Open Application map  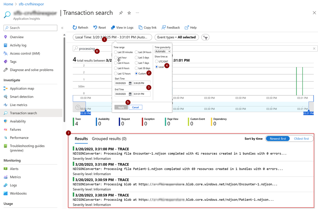tap(22, 88)
